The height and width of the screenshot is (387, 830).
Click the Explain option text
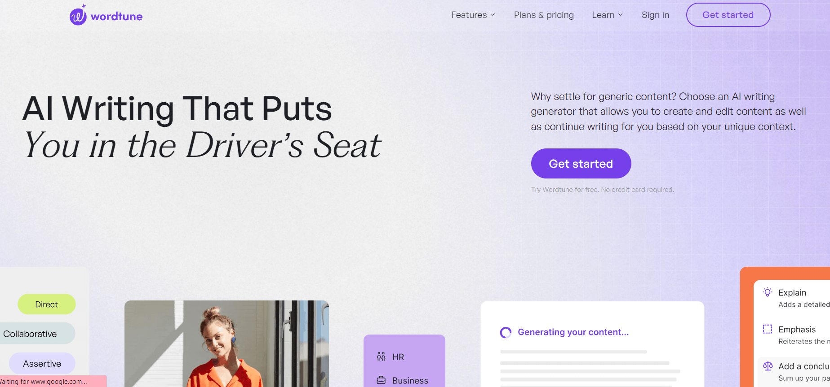coord(792,292)
